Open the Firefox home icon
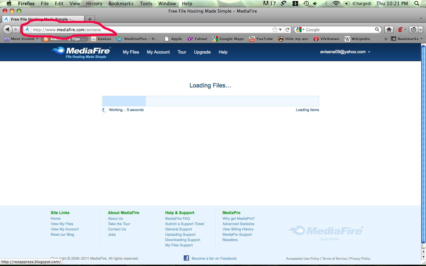Screen dimensions: 426x266 click(x=389, y=30)
